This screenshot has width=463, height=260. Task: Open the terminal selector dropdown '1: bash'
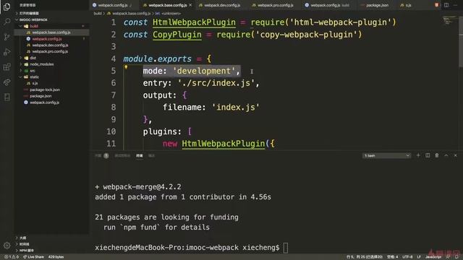pyautogui.click(x=386, y=156)
